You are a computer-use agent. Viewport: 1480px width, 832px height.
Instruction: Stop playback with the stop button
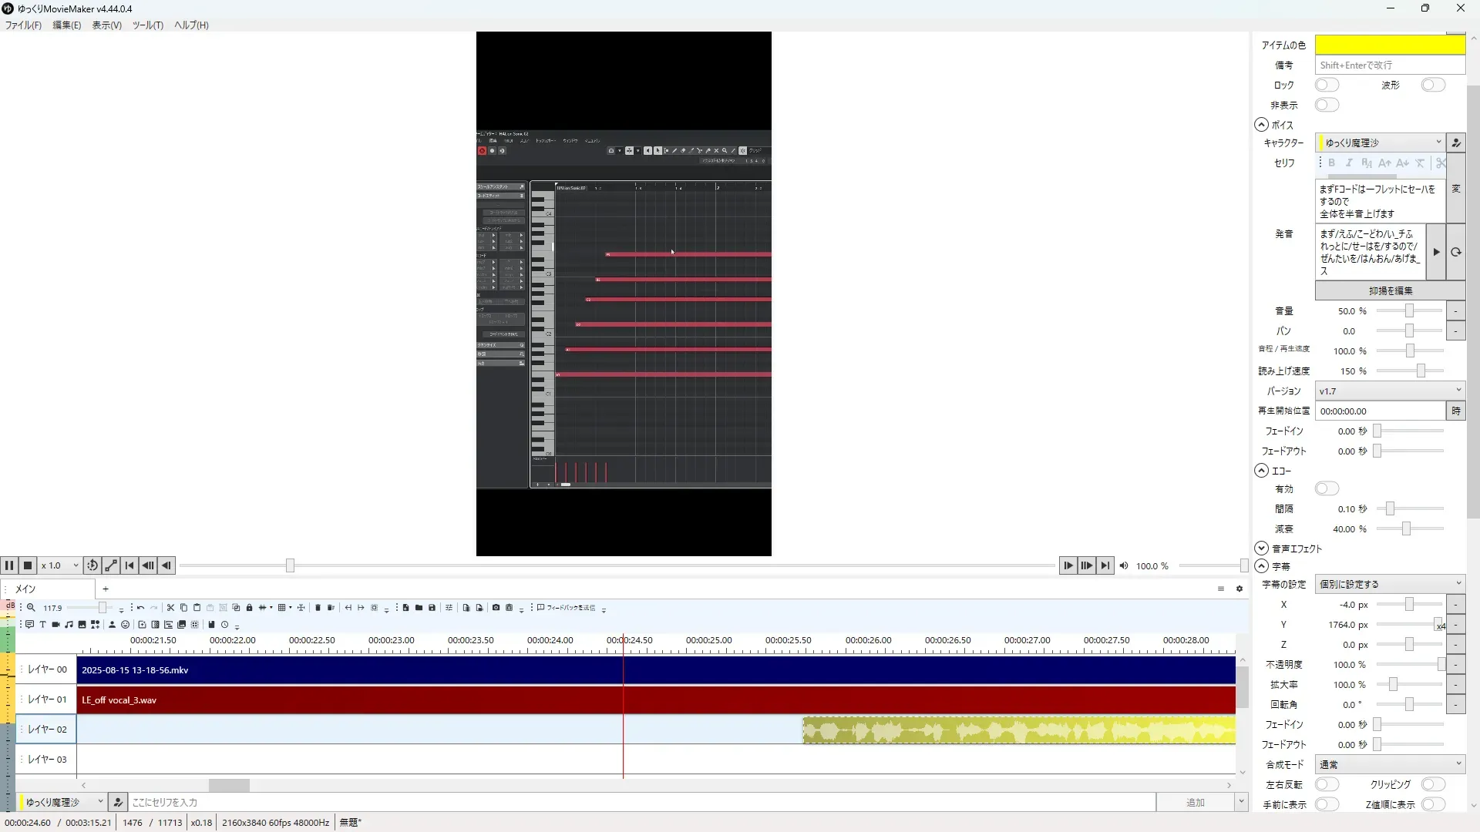(x=28, y=565)
